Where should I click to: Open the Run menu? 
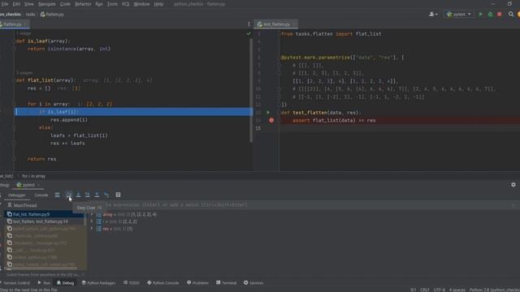99,4
